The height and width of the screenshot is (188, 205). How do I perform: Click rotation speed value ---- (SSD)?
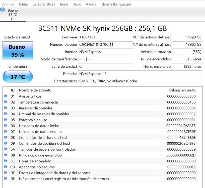point(187,52)
